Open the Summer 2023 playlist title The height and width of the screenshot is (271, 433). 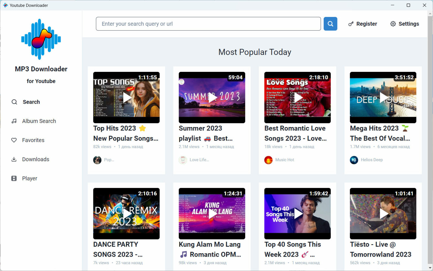click(206, 133)
